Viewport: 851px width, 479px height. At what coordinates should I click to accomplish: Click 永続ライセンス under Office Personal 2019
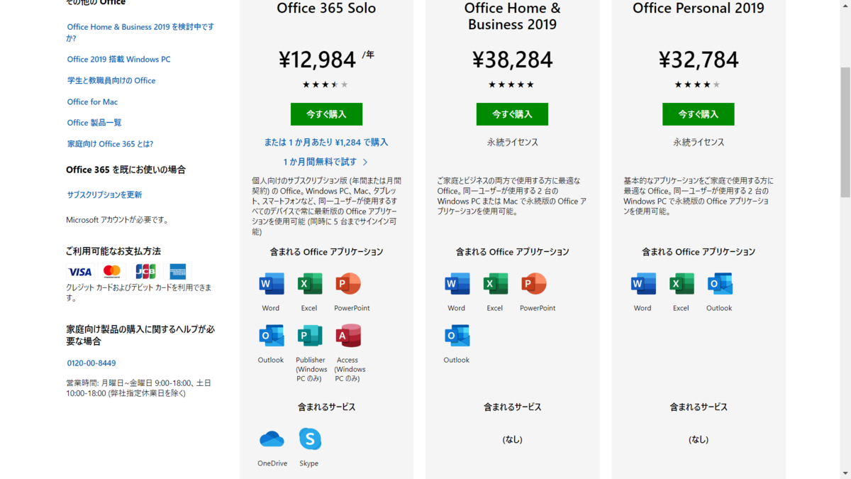699,142
